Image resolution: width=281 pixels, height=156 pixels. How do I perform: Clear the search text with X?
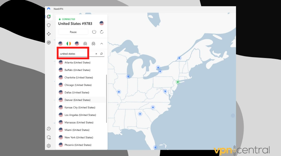click(x=96, y=54)
